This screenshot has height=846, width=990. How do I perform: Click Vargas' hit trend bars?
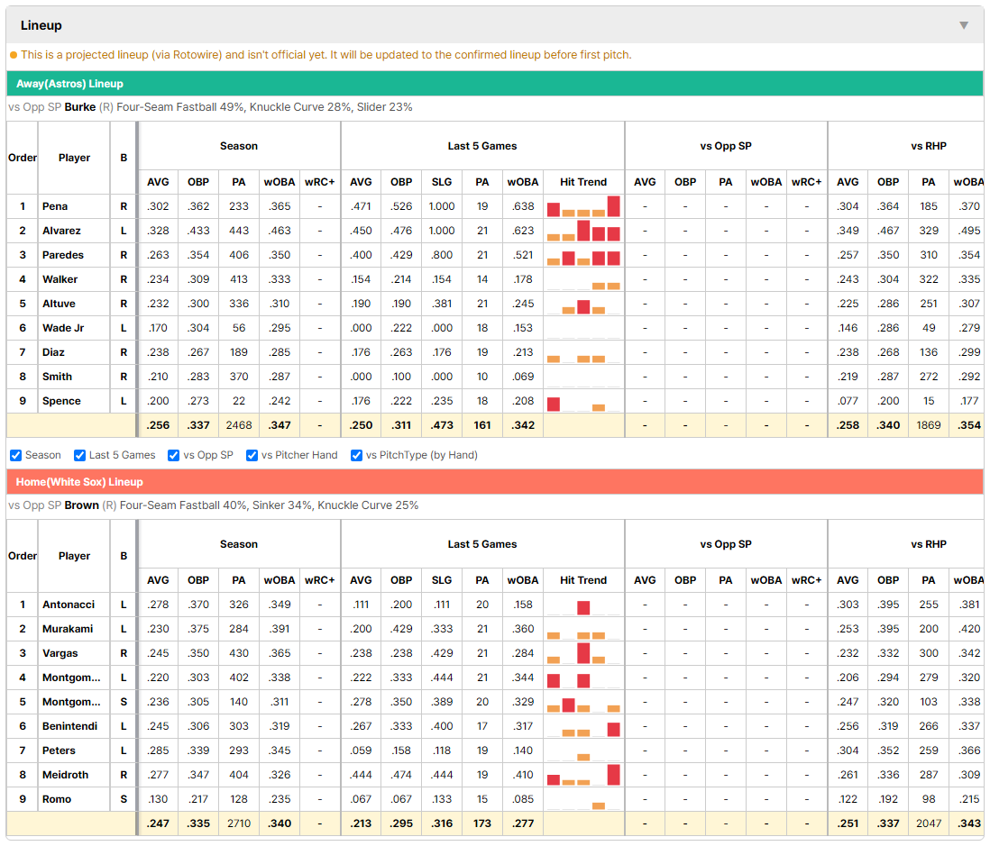click(583, 653)
